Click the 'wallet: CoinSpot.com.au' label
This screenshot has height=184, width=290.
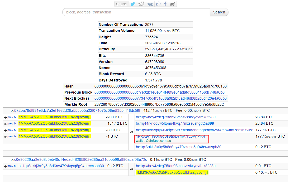[154, 141]
